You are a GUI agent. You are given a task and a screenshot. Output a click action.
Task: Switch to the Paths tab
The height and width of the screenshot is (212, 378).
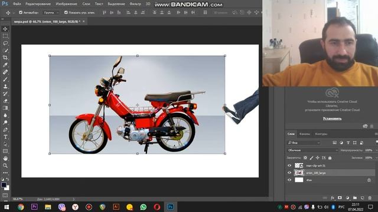[321, 134]
